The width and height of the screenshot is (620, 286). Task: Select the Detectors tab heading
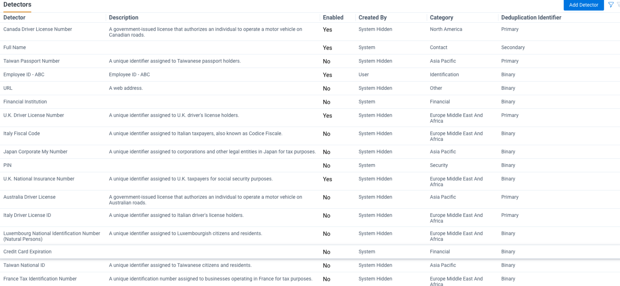pos(17,5)
